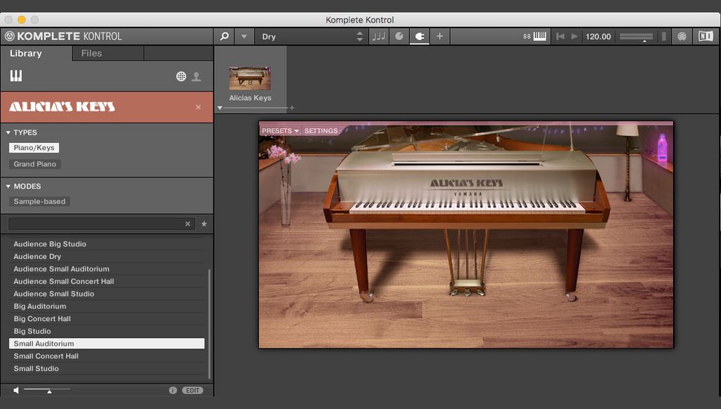Viewport: 721px width, 409px height.
Task: Select the Grand Piano type tag
Action: [x=35, y=164]
